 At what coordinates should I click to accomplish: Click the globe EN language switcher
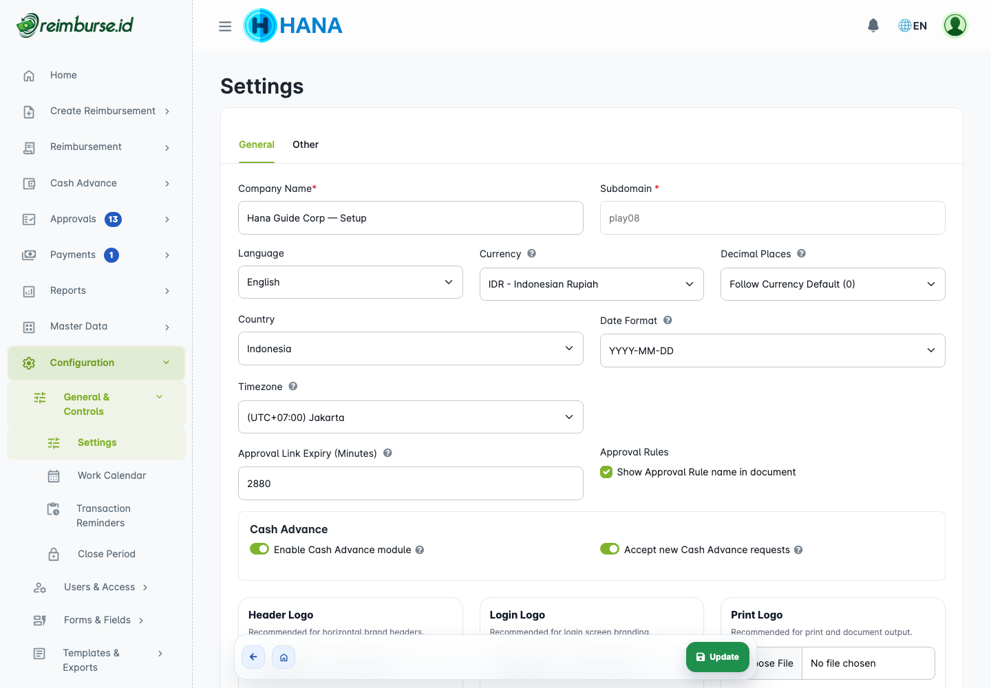coord(913,25)
